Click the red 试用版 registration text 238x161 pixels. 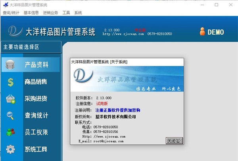point(102,104)
